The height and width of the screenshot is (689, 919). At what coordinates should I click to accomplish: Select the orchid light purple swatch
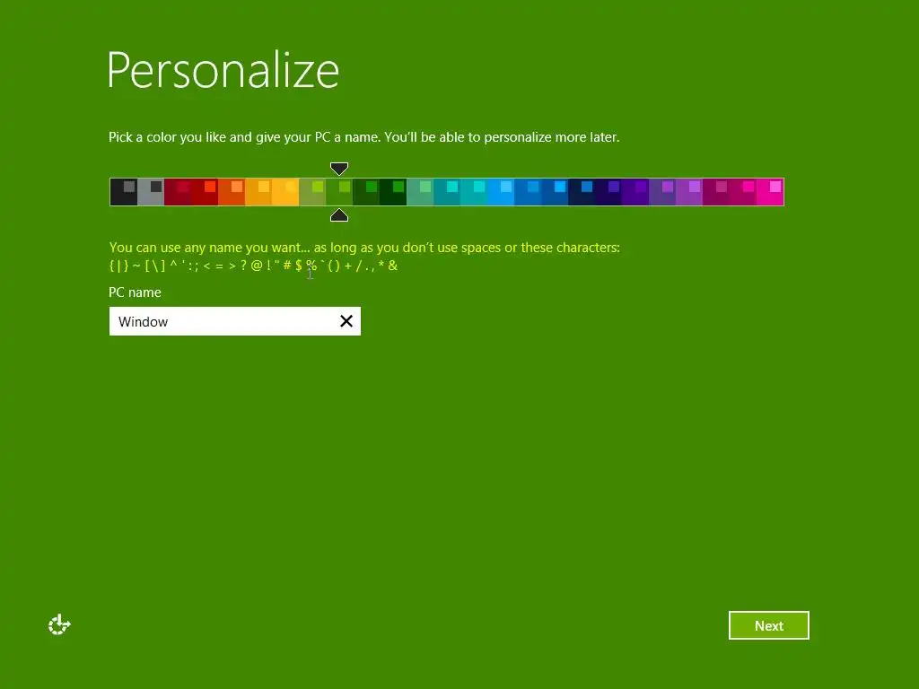pos(690,192)
